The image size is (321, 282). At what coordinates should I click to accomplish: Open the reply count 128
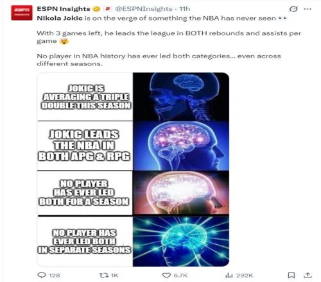coord(55,276)
